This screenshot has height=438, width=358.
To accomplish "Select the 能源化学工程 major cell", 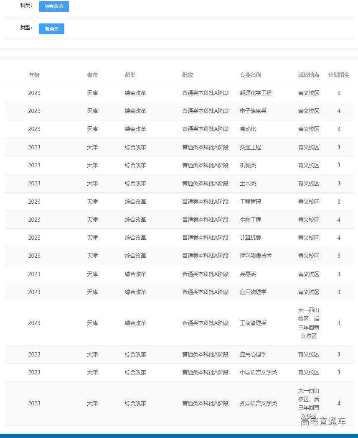I will coord(256,93).
